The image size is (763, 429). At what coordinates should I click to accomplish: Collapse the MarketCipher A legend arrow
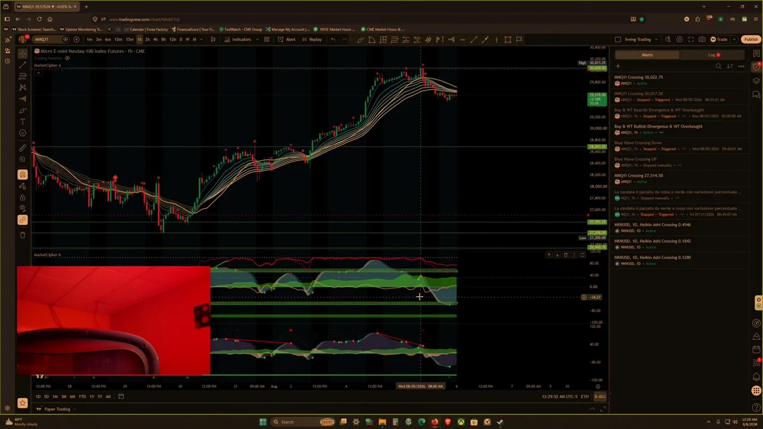(x=38, y=72)
